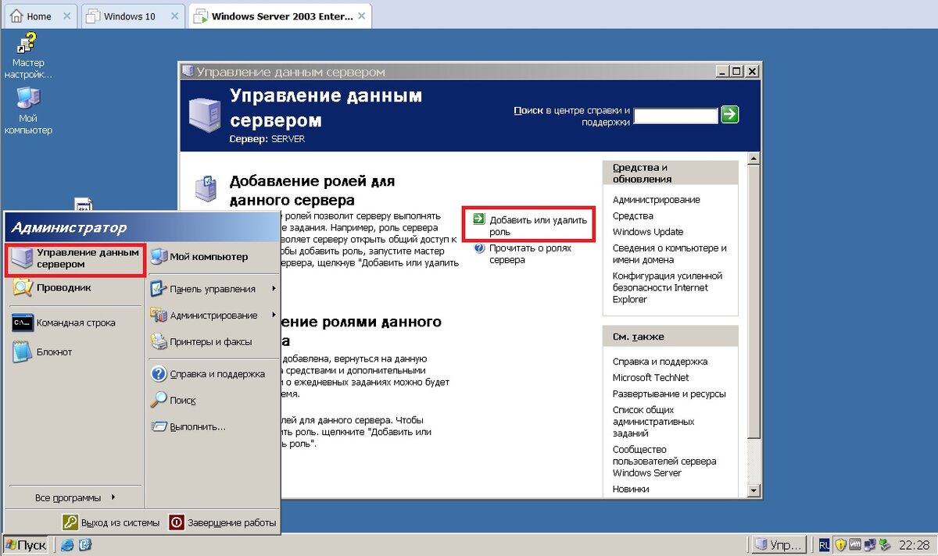Click vertical scrollbar up arrow
Screen dimensions: 938x556
coord(754,159)
